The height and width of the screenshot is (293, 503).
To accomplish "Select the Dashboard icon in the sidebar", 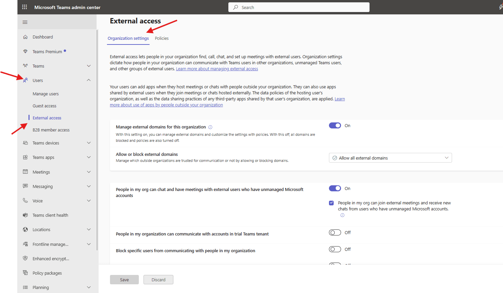I will click(25, 37).
